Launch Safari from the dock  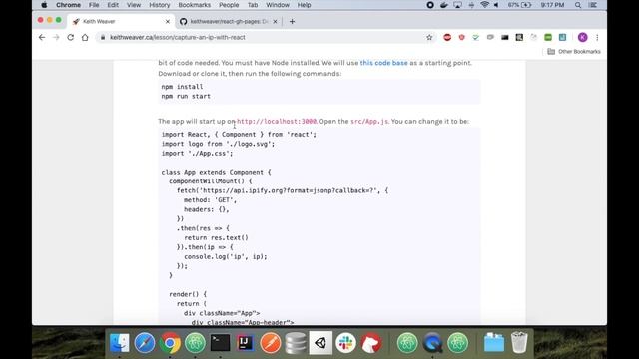click(x=145, y=343)
